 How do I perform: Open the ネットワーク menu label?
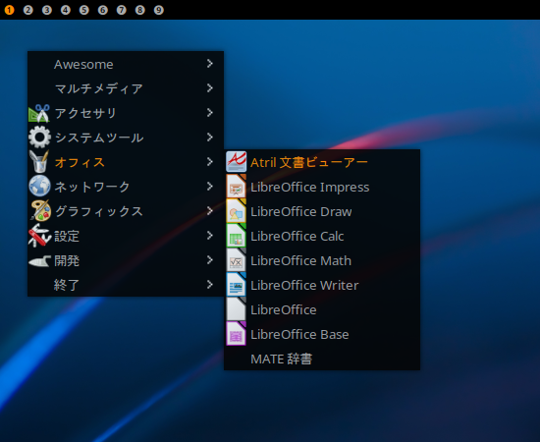point(92,187)
